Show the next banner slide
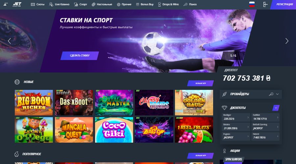The width and height of the screenshot is (296, 164). point(287,41)
